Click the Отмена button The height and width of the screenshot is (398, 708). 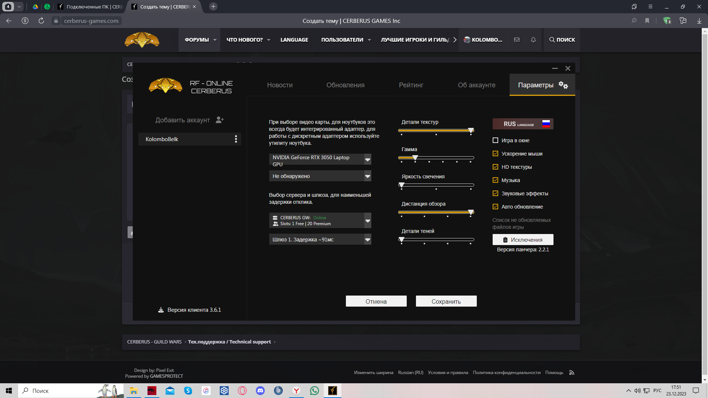pos(376,301)
